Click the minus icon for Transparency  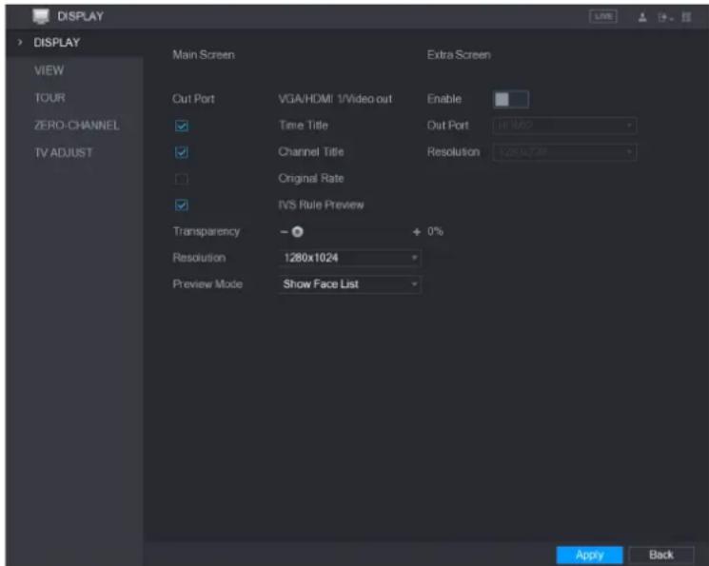click(284, 232)
